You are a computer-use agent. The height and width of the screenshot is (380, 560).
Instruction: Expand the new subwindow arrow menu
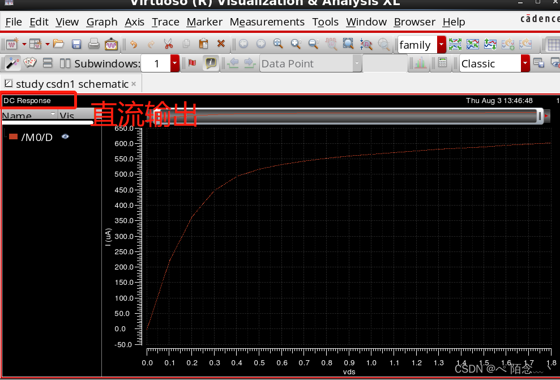pos(47,44)
